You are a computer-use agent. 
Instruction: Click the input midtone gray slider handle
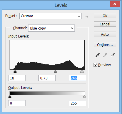55,71
